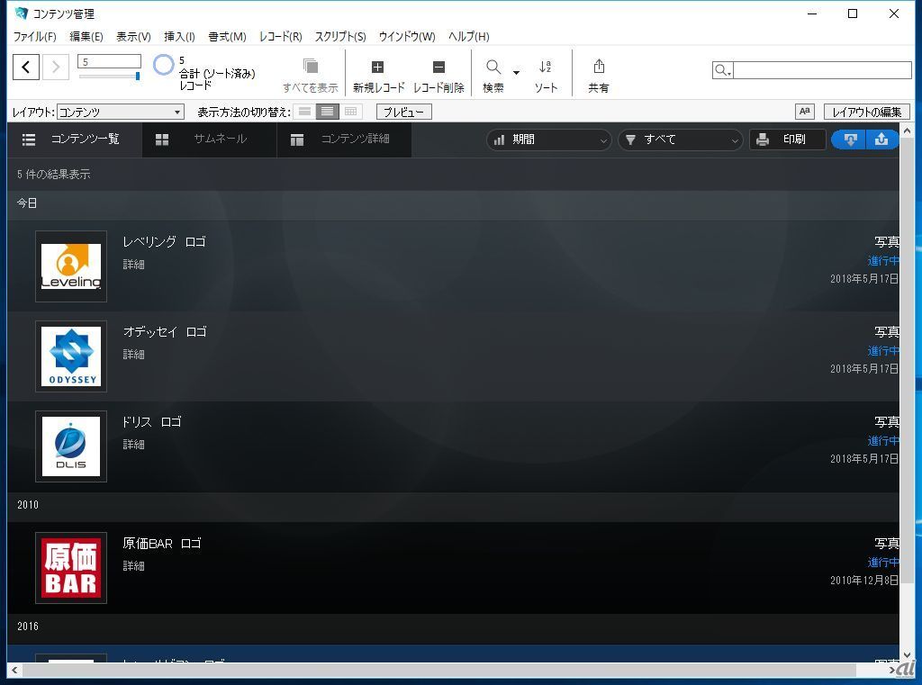The width and height of the screenshot is (922, 685).
Task: Click the Delete Record (レコード削除) icon
Action: click(438, 68)
